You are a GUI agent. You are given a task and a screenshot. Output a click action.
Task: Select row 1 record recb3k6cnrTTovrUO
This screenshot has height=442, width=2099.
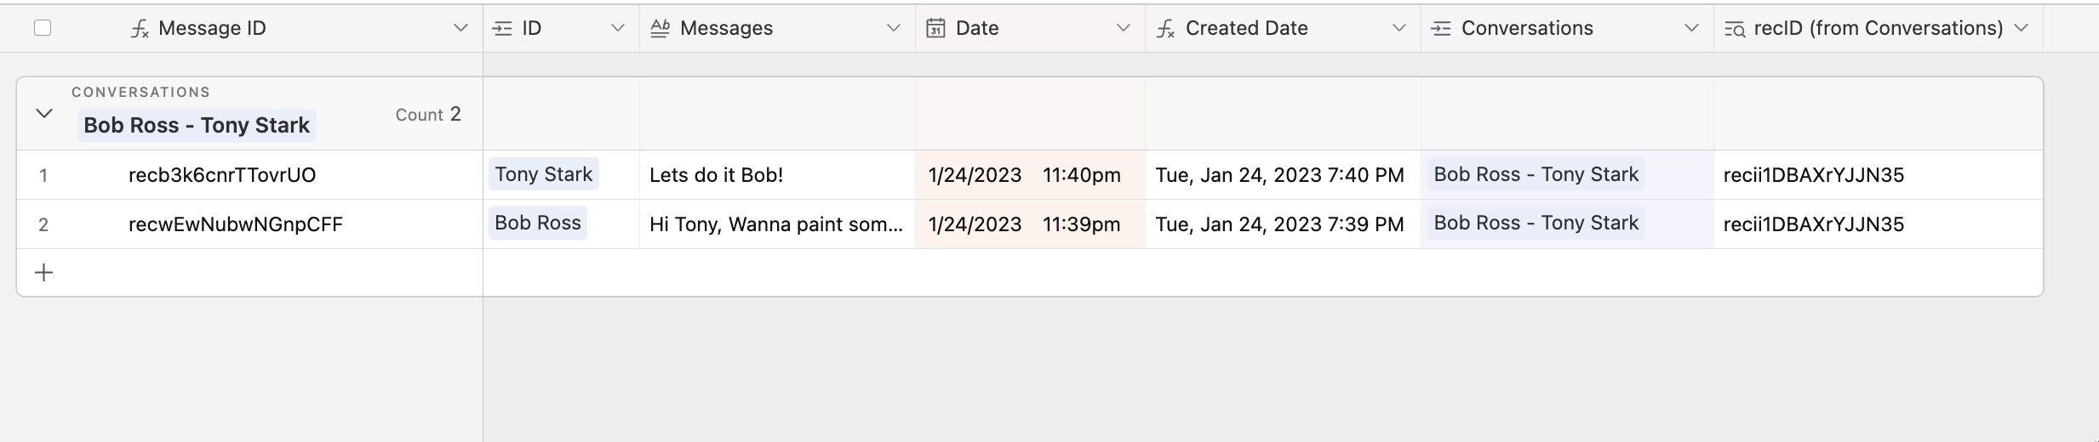(x=222, y=175)
